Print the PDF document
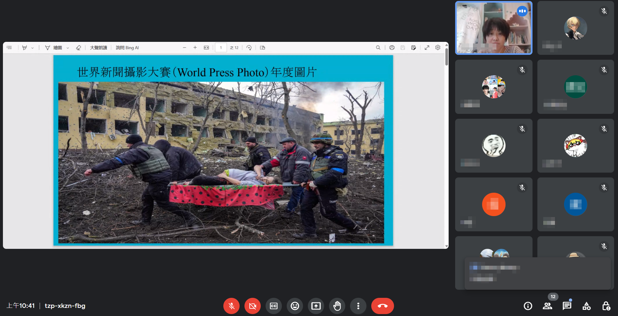The width and height of the screenshot is (618, 316). [x=392, y=48]
